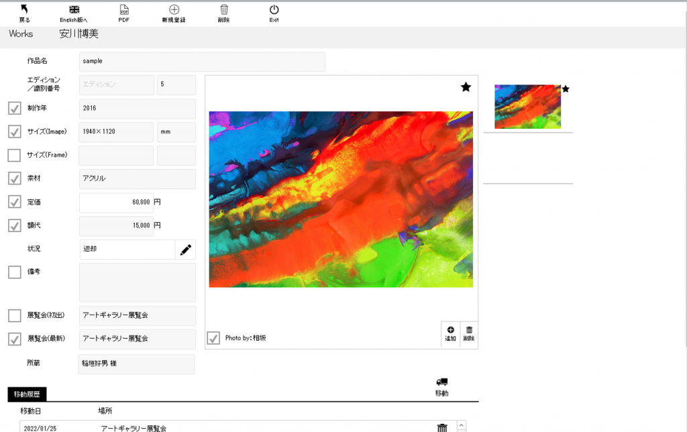This screenshot has height=432, width=687.
Task: Check the 備考 checkbox
Action: tap(14, 272)
